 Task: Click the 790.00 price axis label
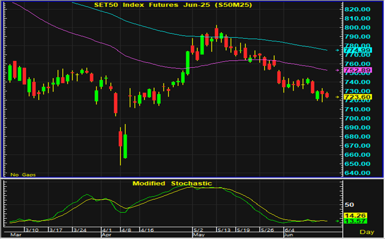tap(357, 36)
